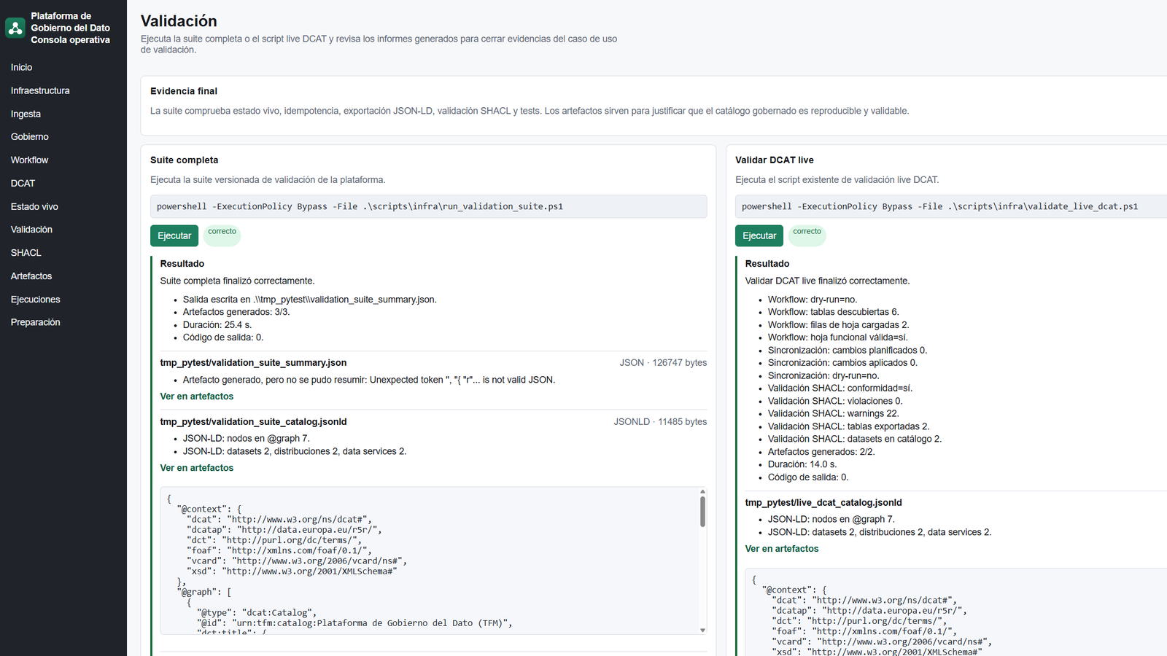1167x656 pixels.
Task: Select Ingesta from the sidebar
Action: (x=26, y=114)
